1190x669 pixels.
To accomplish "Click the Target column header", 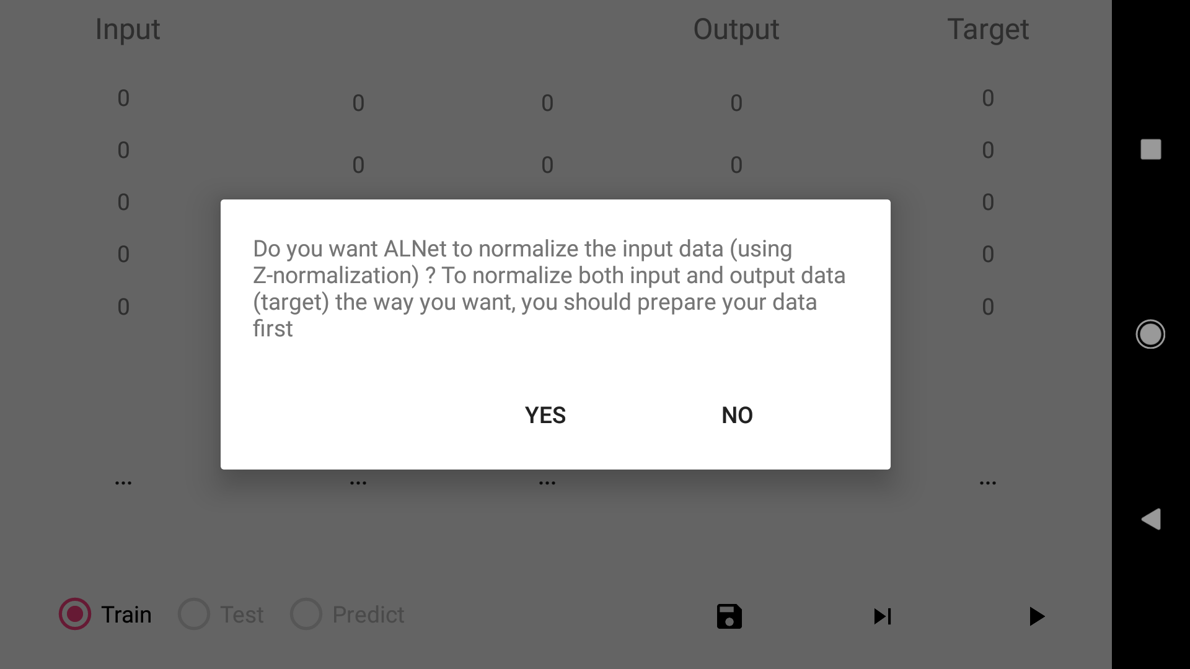I will click(x=988, y=29).
